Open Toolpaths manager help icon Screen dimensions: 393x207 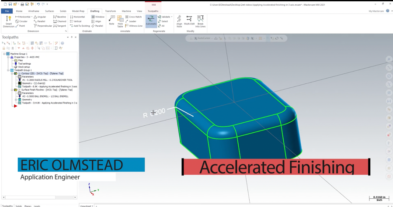(x=63, y=43)
